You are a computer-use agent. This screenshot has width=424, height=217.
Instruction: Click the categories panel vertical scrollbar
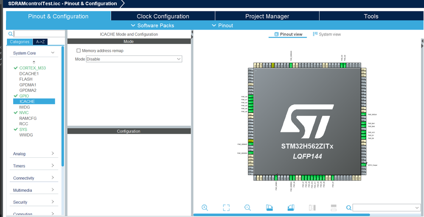click(63, 107)
